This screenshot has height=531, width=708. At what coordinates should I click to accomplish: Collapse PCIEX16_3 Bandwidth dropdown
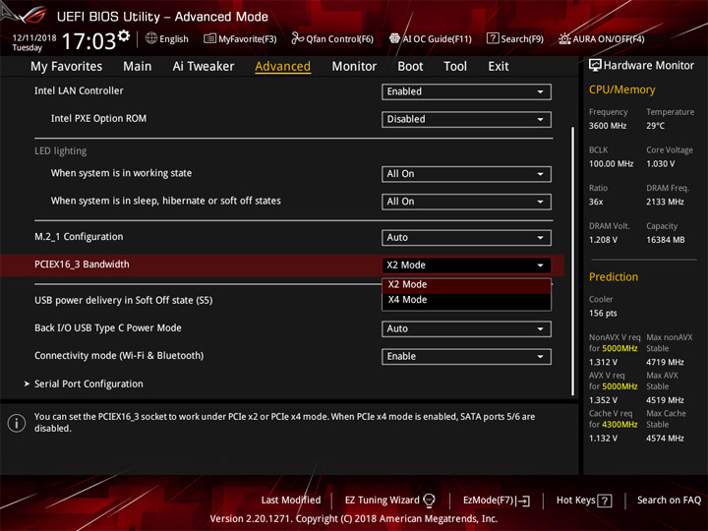pyautogui.click(x=466, y=265)
